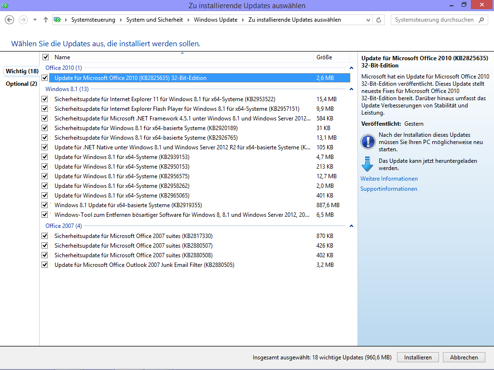Expand the arrow after System und Sicherheit breadcrumb
Screen dimensions: 494x370
tap(189, 20)
